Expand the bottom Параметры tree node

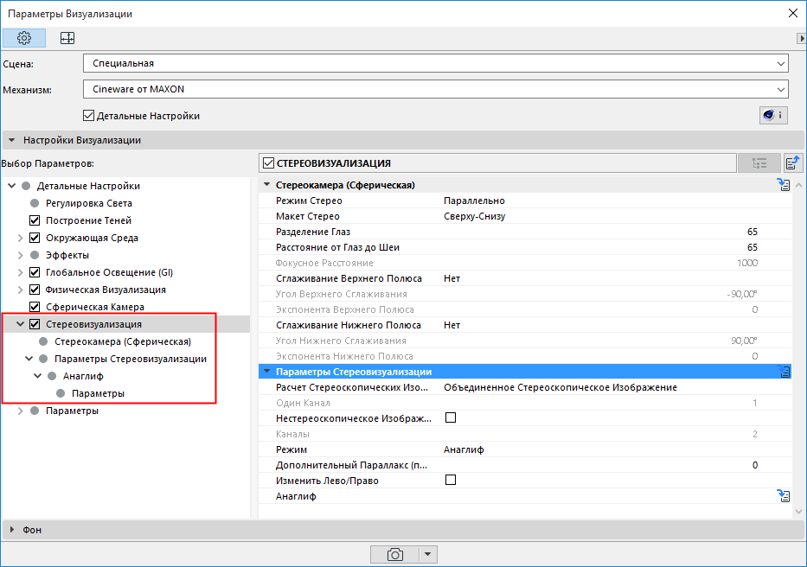tap(20, 411)
